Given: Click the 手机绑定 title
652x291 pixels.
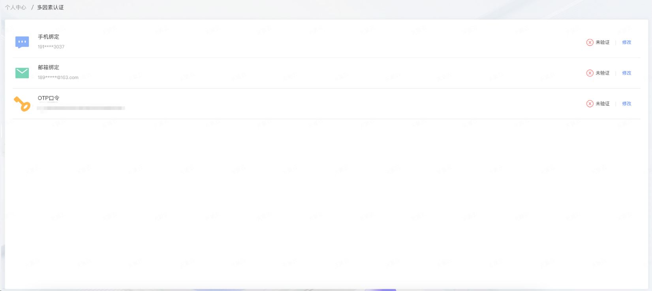Looking at the screenshot, I should [x=49, y=37].
